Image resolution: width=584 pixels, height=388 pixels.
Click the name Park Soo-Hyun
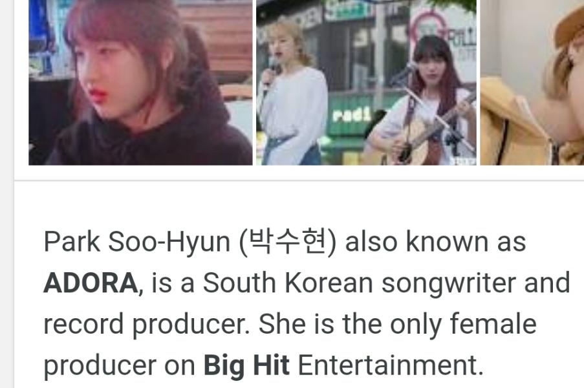click(136, 242)
